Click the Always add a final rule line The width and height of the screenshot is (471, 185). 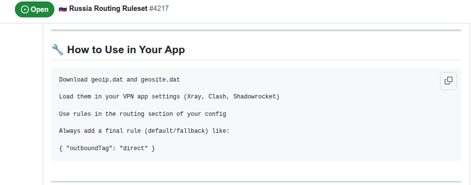click(x=144, y=131)
